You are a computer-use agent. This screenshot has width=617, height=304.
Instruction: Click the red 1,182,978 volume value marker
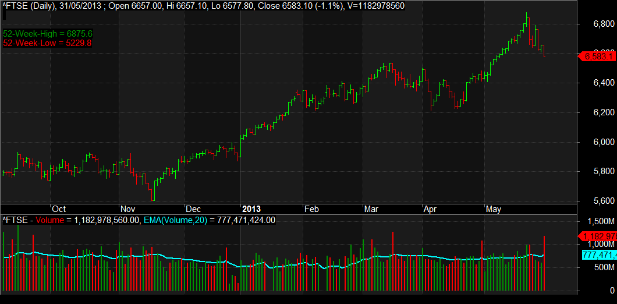[x=597, y=236]
